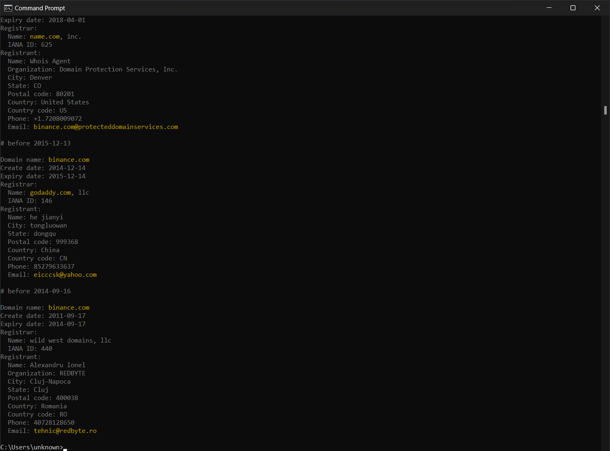Click the scrollbar thumb on the right edge
The height and width of the screenshot is (451, 610).
(606, 110)
